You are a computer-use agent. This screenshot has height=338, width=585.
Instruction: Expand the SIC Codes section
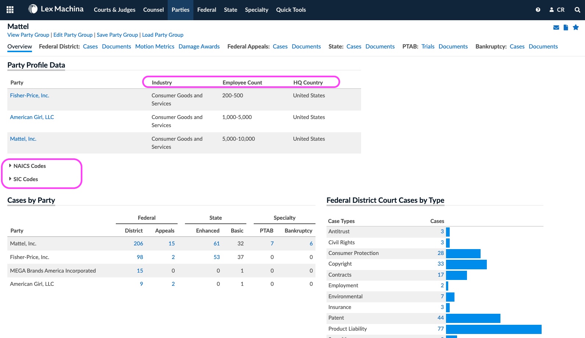pos(24,179)
